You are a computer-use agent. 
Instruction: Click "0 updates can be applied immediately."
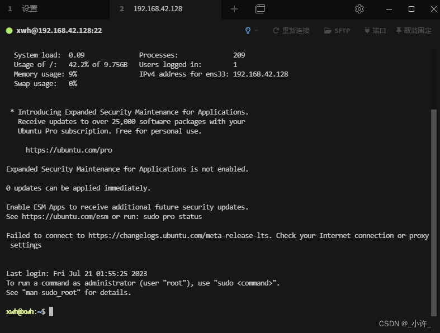[78, 188]
